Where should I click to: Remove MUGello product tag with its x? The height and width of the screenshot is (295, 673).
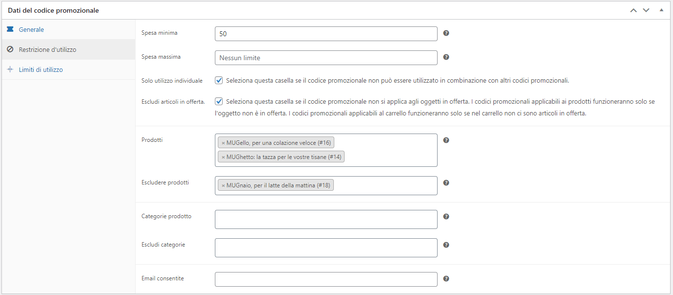[x=223, y=143]
